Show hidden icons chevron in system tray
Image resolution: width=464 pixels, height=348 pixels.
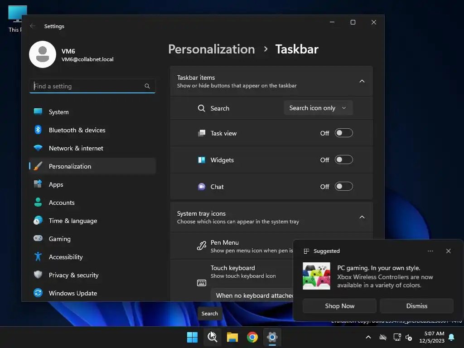(368, 337)
